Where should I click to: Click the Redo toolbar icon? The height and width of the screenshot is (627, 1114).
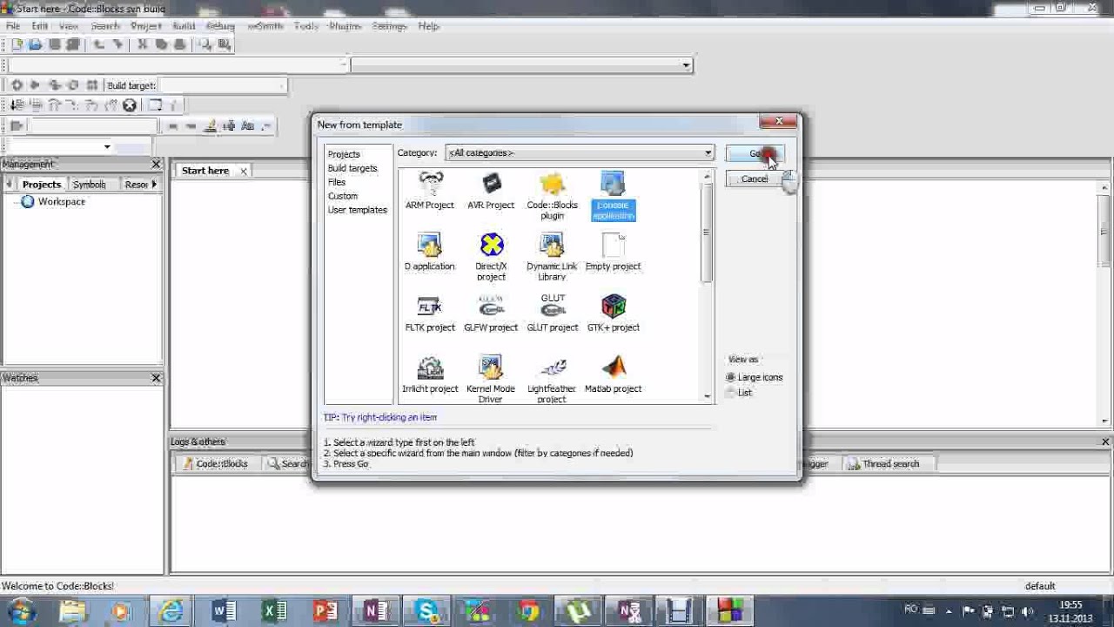117,44
